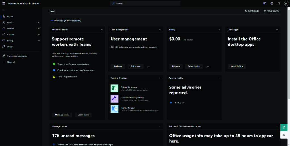Open the Microsoft Teams card ellipsis menu

pos(102,29)
